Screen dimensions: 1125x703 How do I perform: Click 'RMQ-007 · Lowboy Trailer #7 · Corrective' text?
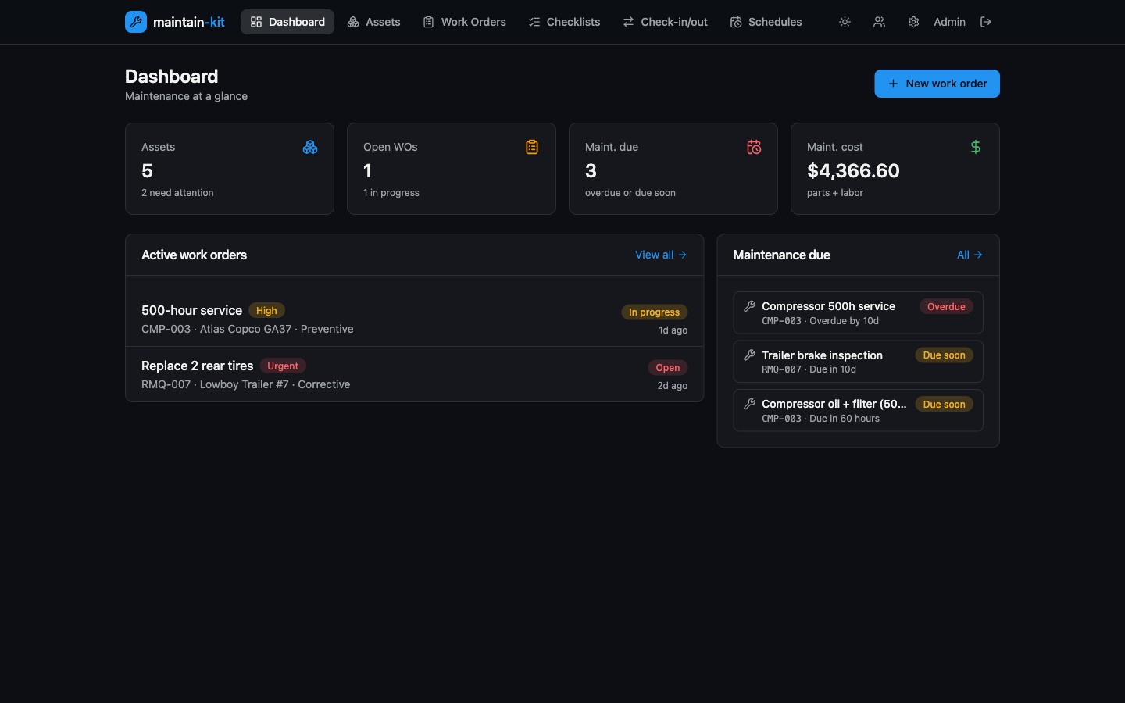coord(246,384)
